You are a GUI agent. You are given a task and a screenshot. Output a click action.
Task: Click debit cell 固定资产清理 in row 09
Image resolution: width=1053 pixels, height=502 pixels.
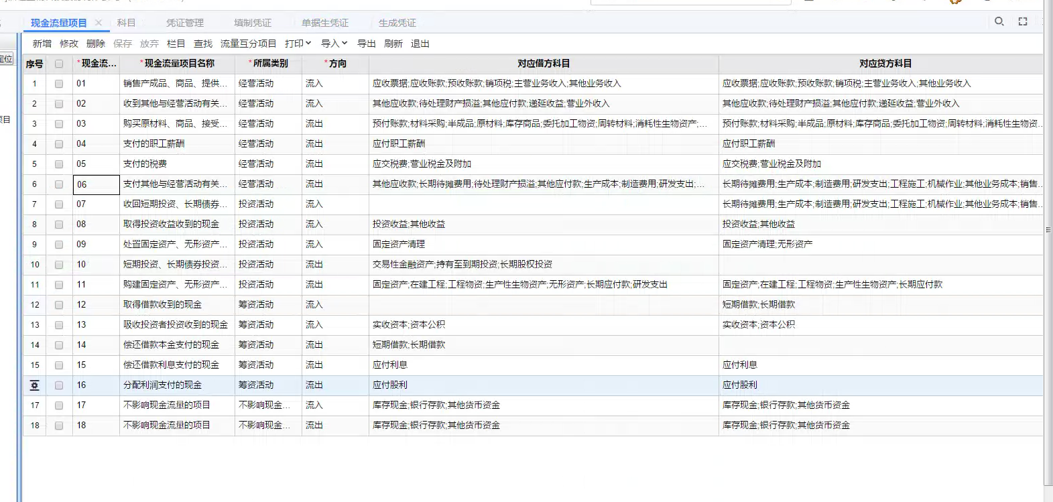click(x=544, y=245)
